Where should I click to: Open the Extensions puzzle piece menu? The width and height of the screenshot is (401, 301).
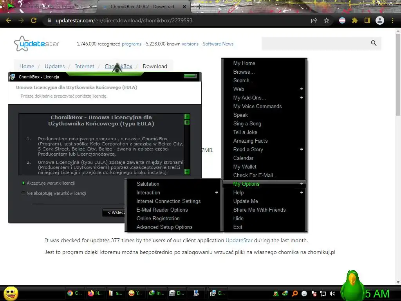[x=355, y=20]
